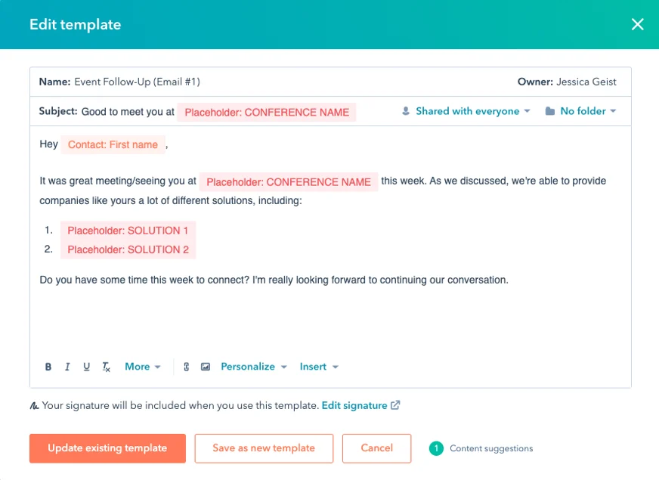
Task: Clear text formatting with the Tx icon
Action: pos(105,367)
